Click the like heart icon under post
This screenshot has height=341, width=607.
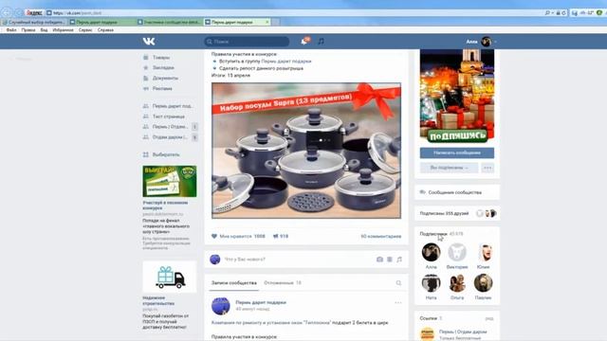(x=214, y=236)
